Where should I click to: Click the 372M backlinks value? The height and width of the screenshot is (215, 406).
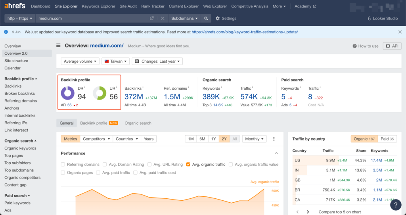click(134, 97)
